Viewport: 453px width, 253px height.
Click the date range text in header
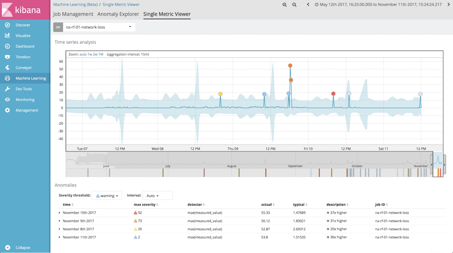[x=381, y=5]
